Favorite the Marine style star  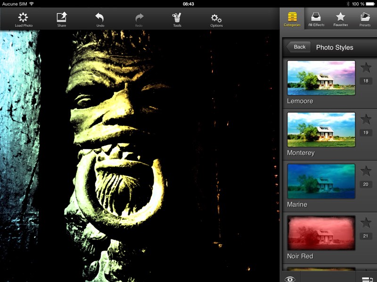click(x=366, y=171)
